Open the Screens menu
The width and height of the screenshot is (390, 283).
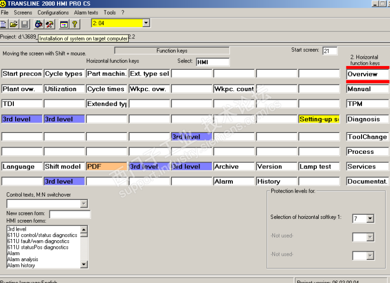(23, 12)
